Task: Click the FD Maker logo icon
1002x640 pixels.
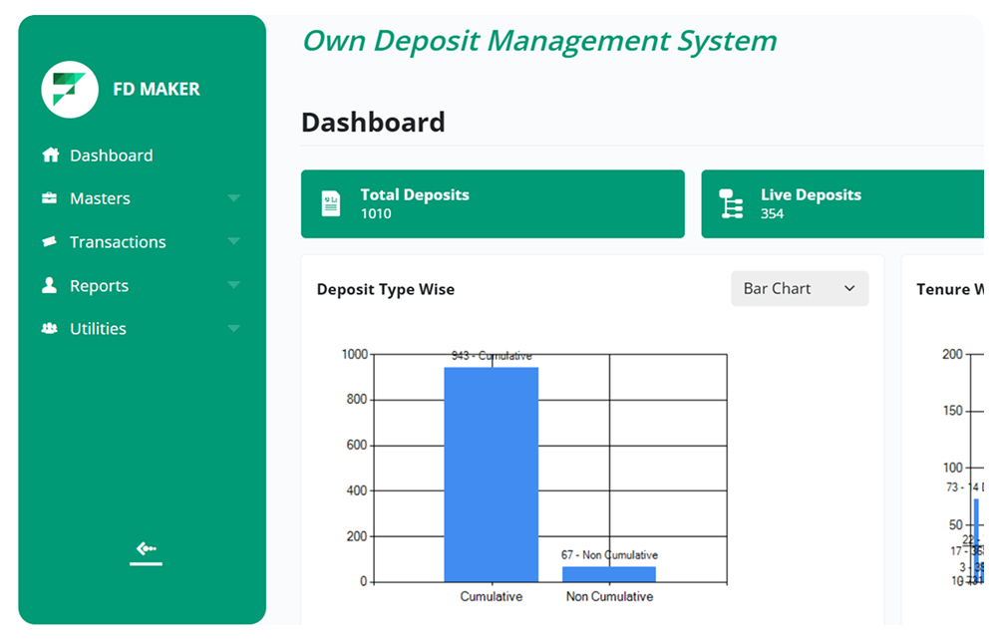Action: click(70, 90)
